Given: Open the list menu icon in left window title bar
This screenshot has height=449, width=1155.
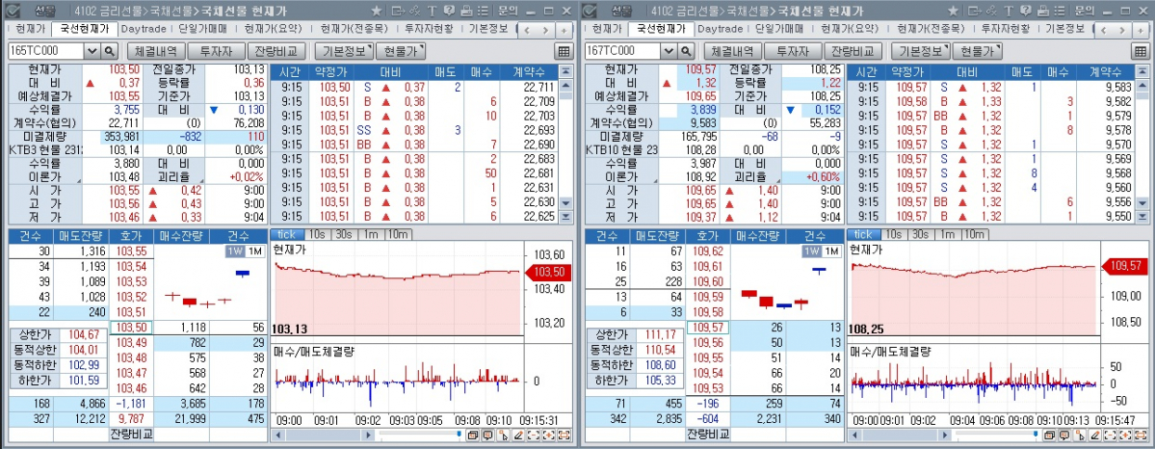Looking at the screenshot, I should click(x=482, y=11).
